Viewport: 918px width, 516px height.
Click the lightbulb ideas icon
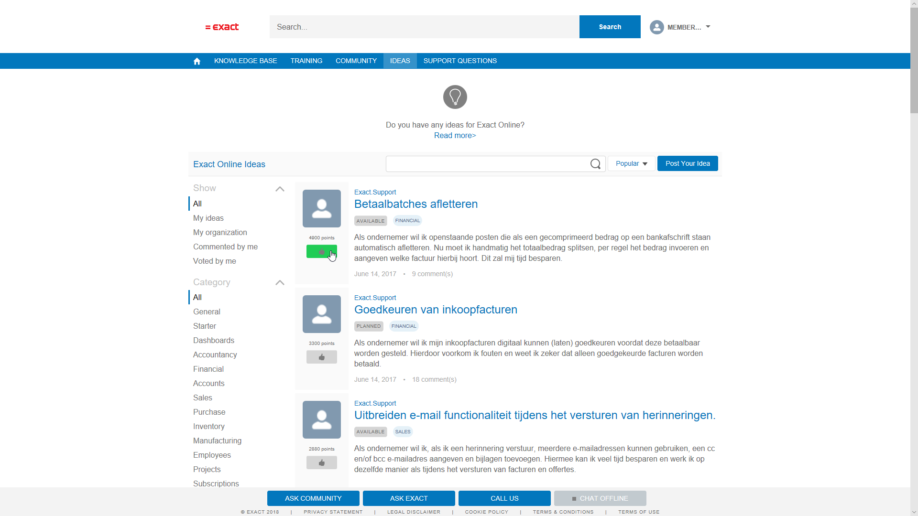point(455,97)
